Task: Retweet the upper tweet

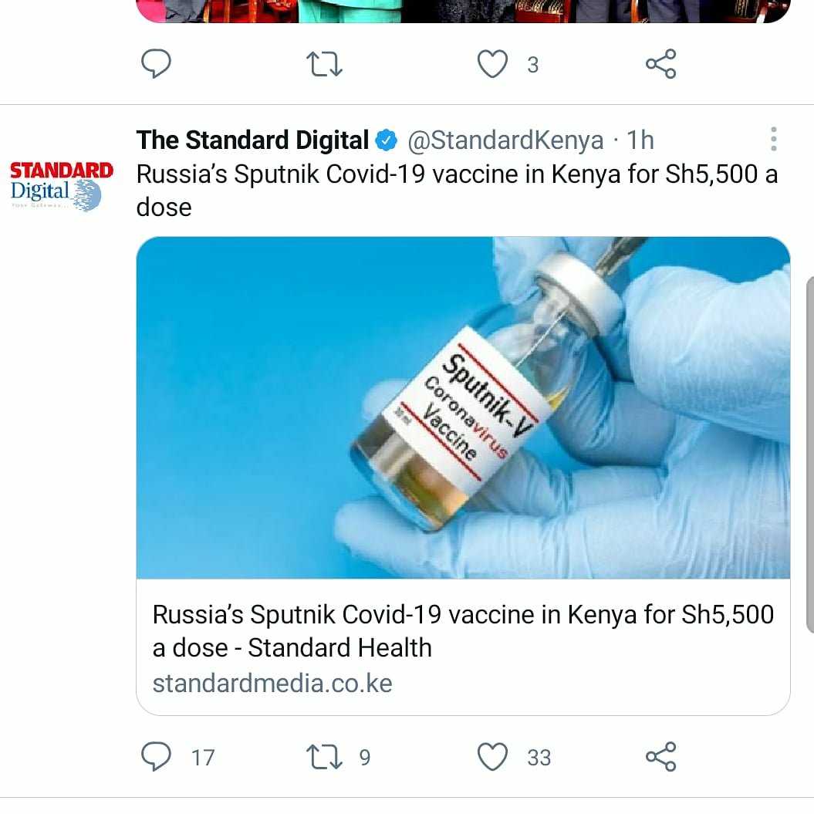Action: 324,64
